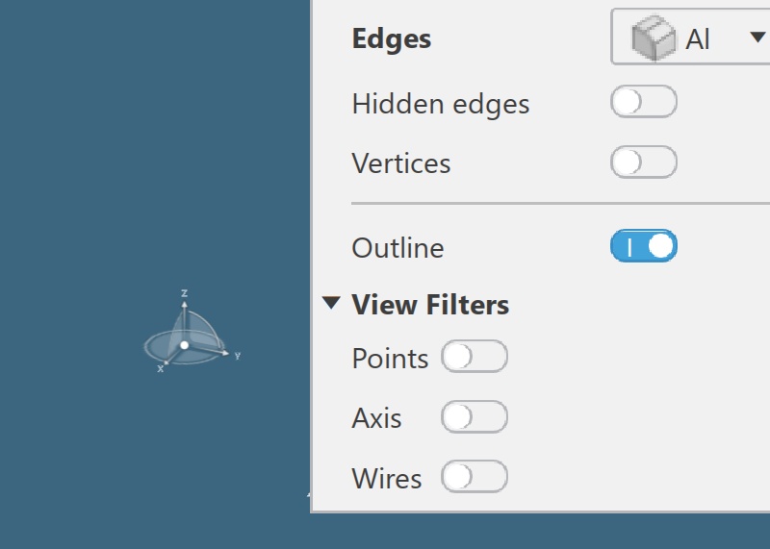Collapse the View Filters section triangle
Image resolution: width=770 pixels, height=549 pixels.
331,304
